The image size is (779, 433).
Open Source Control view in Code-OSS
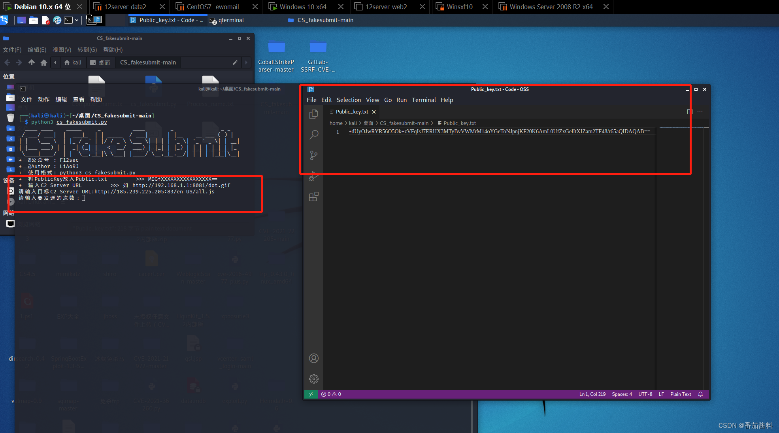pyautogui.click(x=314, y=155)
